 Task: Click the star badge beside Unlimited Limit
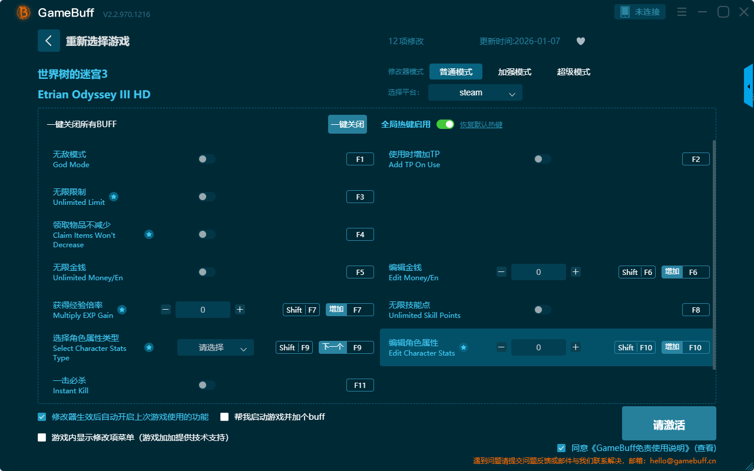pos(114,197)
